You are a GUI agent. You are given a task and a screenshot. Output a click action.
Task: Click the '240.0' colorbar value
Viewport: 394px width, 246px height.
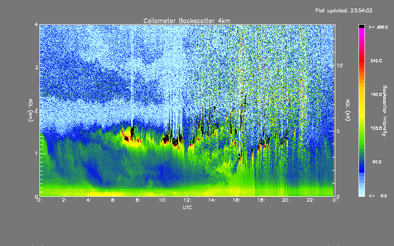[x=376, y=61]
